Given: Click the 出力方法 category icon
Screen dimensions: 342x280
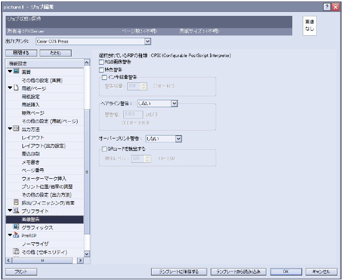Looking at the screenshot, I should pos(16,129).
